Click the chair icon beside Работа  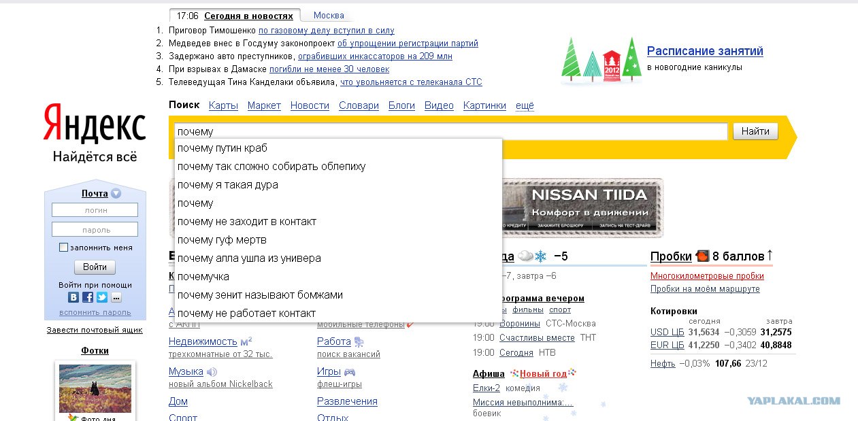tap(359, 342)
